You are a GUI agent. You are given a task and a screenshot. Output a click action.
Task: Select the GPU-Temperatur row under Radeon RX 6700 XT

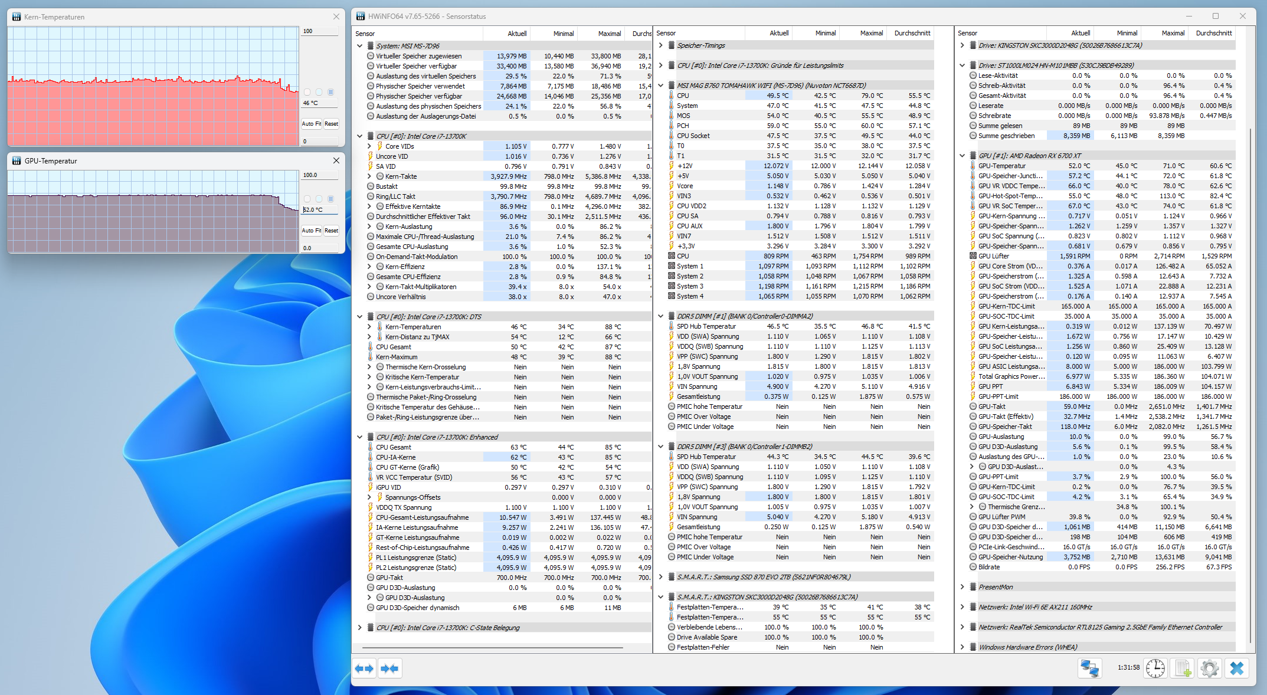[x=1002, y=166]
